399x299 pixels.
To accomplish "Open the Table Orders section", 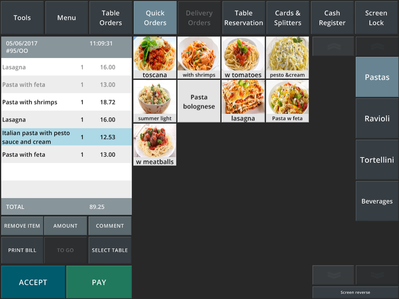I will pyautogui.click(x=111, y=18).
